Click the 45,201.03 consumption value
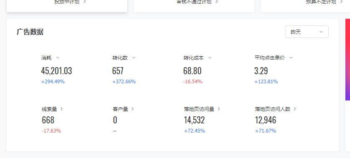350x158 pixels. point(56,71)
